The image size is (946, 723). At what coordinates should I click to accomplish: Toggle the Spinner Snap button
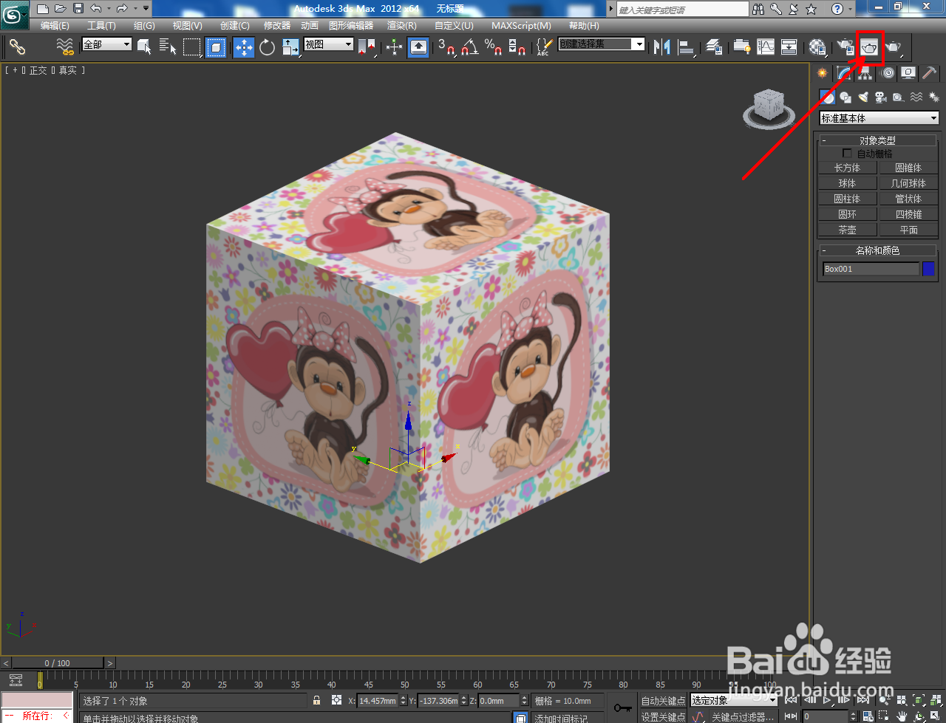[517, 47]
